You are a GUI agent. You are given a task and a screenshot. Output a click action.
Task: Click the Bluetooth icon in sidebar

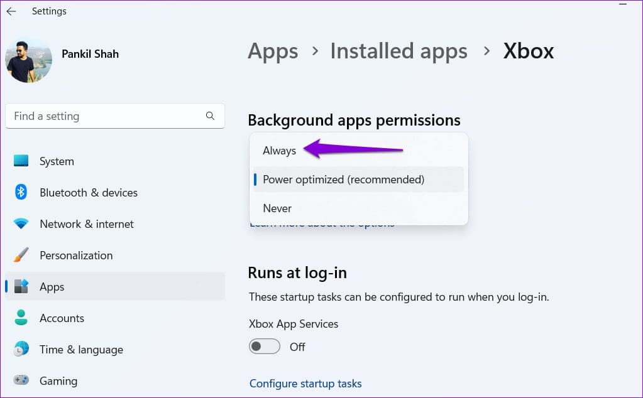tap(21, 192)
